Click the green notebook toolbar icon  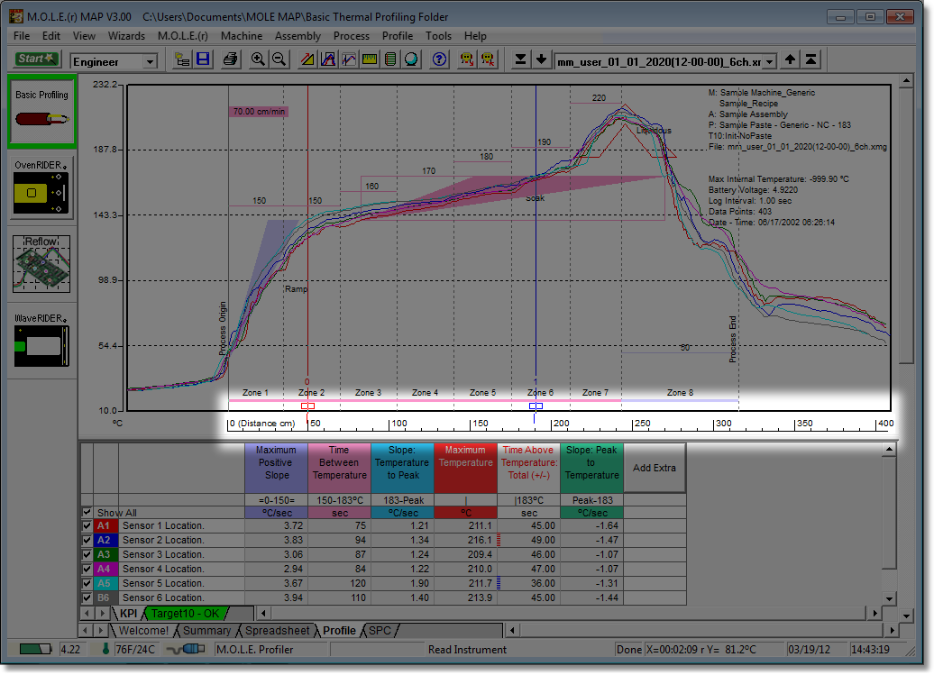[x=390, y=59]
